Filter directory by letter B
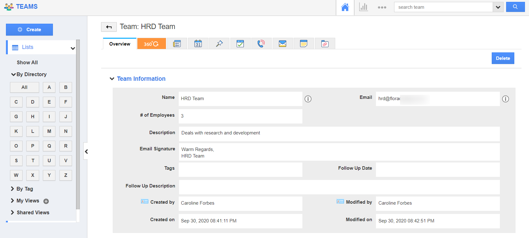The width and height of the screenshot is (529, 238). [x=66, y=87]
